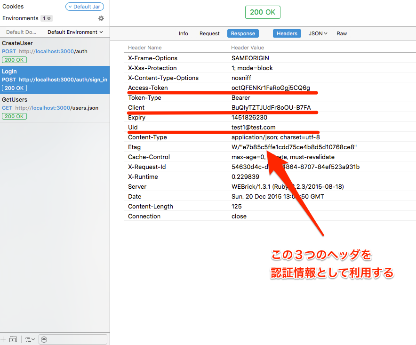Click the Etag header name

(134, 147)
